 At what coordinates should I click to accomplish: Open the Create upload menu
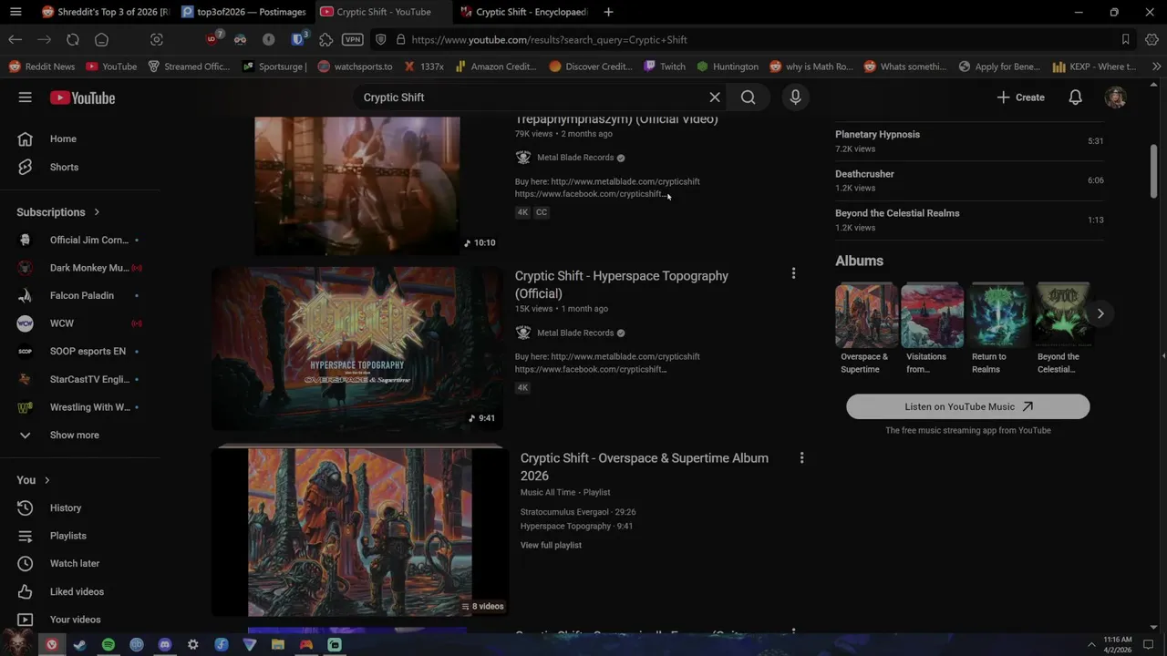[1020, 97]
